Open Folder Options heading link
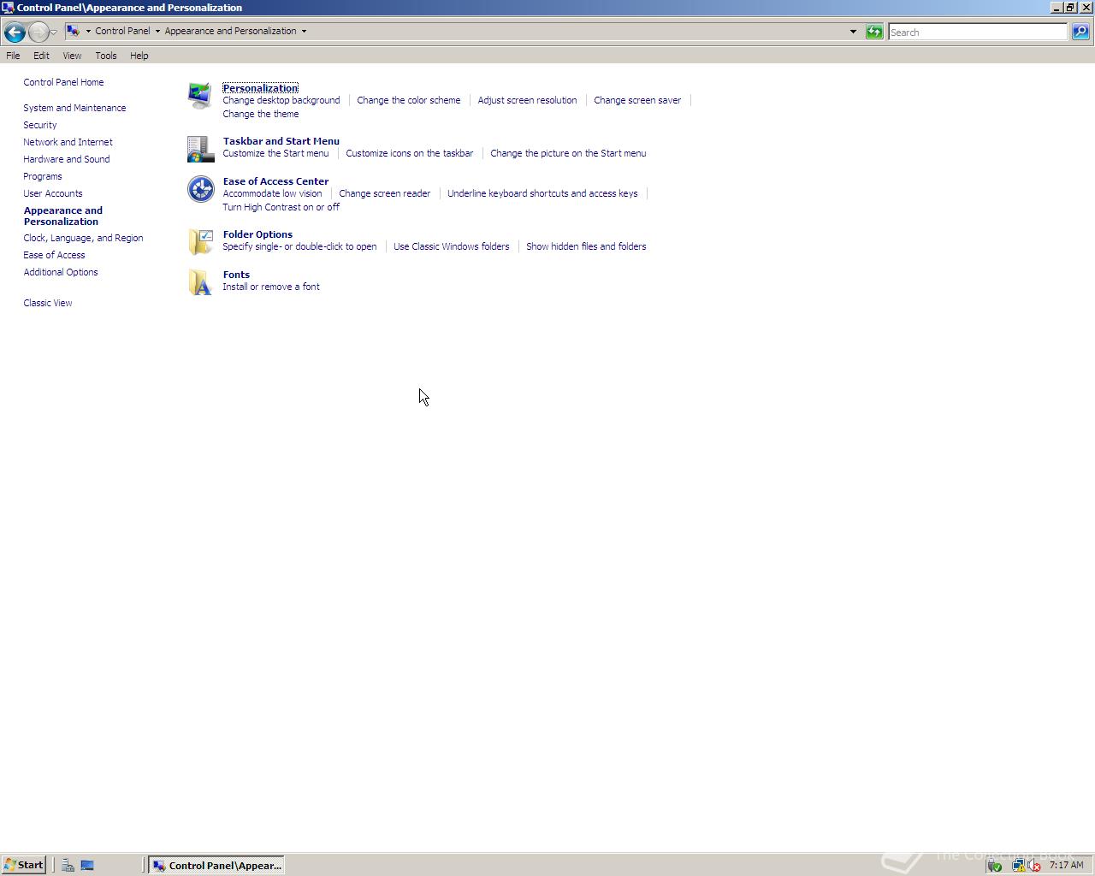The image size is (1095, 876). pyautogui.click(x=257, y=234)
